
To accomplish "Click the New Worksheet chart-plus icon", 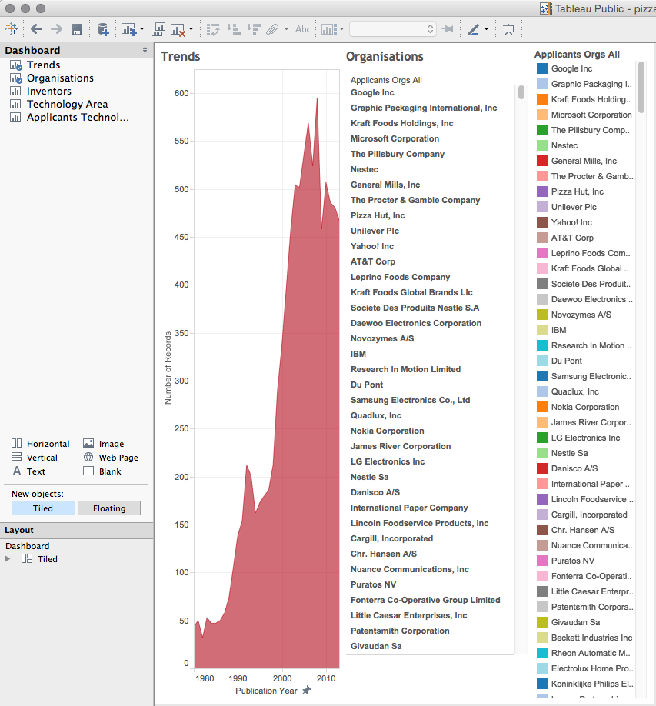I will click(128, 29).
